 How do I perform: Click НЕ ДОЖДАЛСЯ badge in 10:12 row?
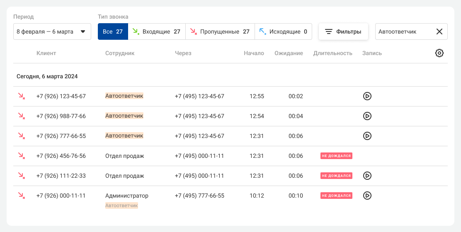336,196
